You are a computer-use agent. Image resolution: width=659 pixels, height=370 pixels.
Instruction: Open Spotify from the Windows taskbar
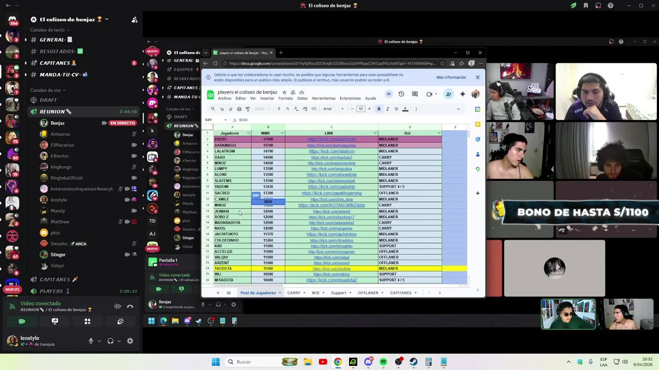[x=383, y=362]
